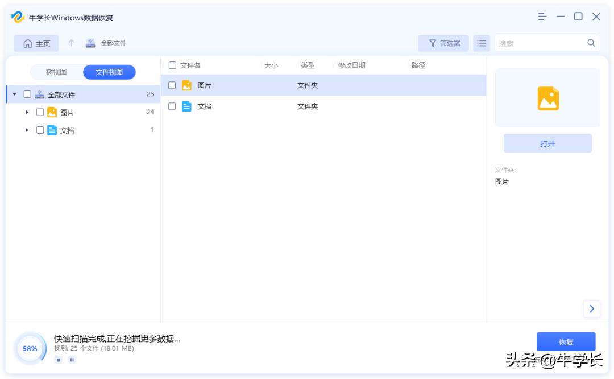Open the file with 打开 button

[547, 143]
